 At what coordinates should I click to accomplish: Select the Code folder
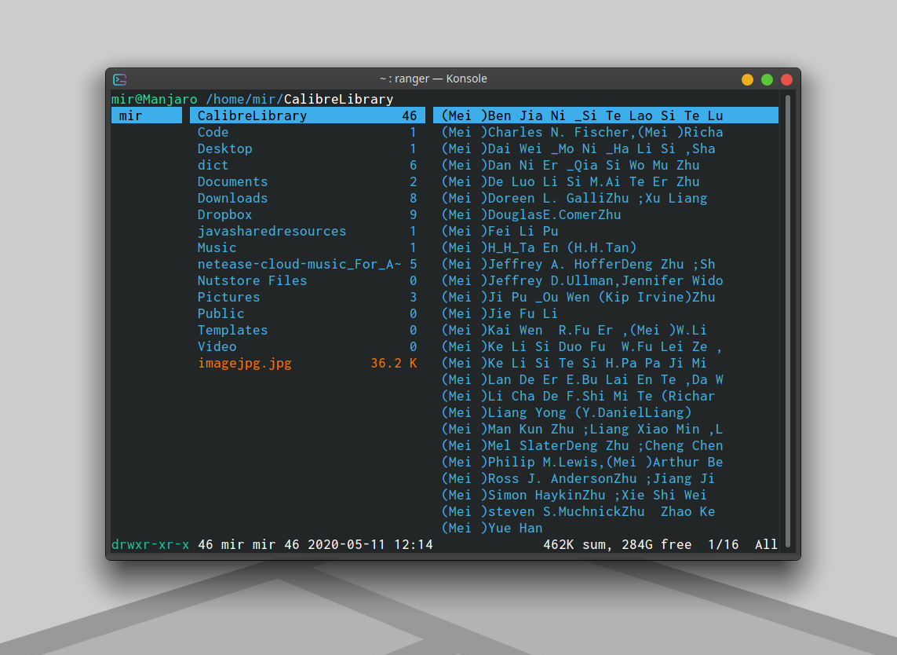307,132
